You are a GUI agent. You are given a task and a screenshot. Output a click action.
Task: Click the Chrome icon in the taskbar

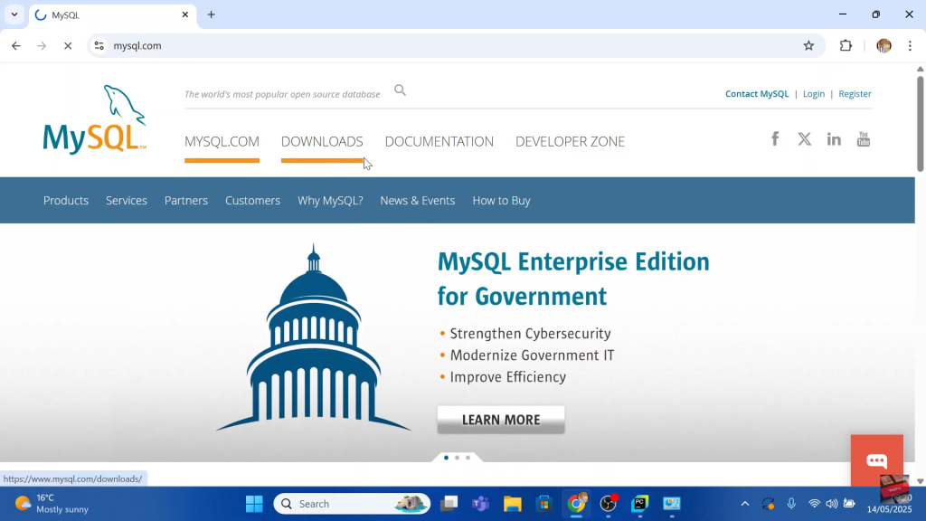point(576,504)
